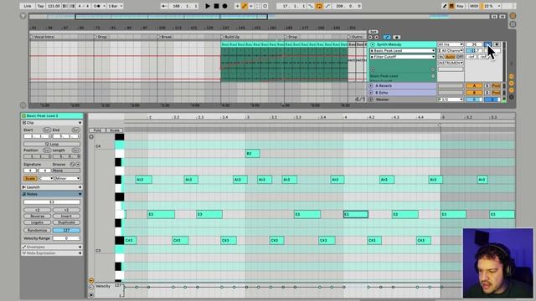The image size is (536, 301).
Task: Solo the Synth Melody track
Action: pyautogui.click(x=487, y=44)
